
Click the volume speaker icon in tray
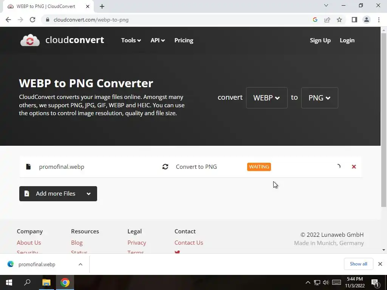[326, 282]
